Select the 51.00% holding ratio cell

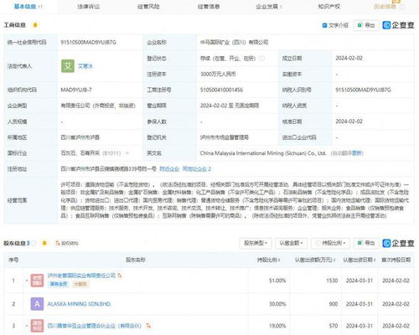coord(277,281)
